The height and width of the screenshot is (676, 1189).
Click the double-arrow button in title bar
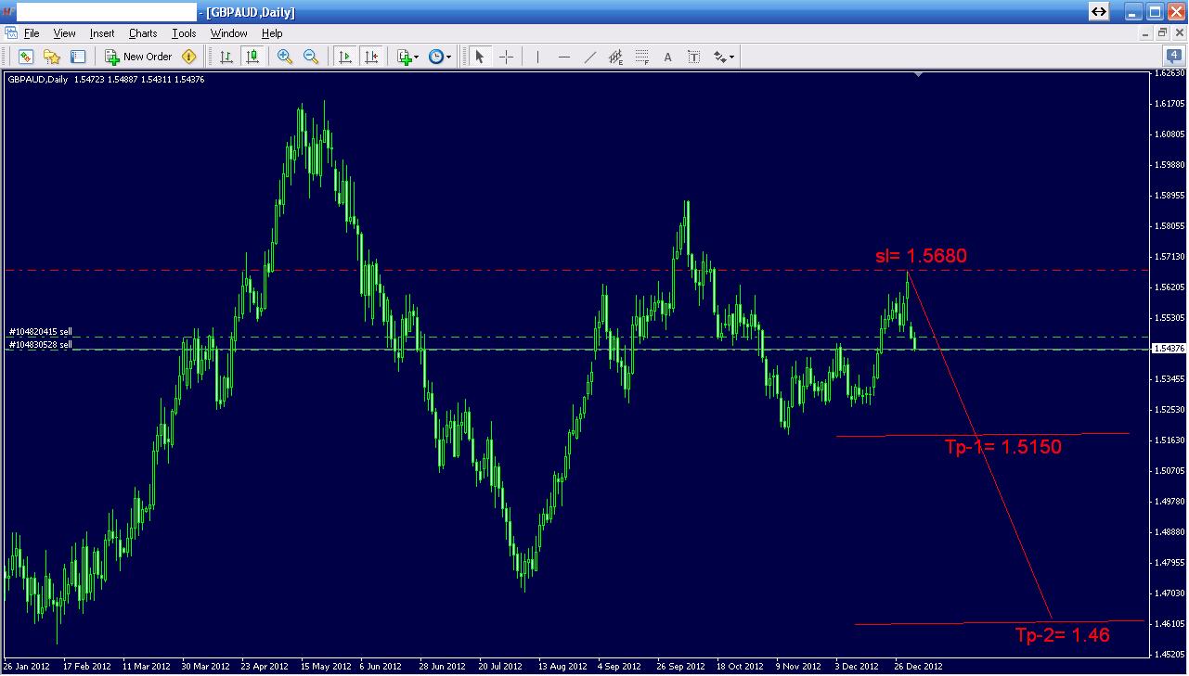point(1099,11)
